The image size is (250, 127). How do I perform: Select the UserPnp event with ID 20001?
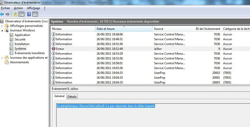tap(159, 78)
